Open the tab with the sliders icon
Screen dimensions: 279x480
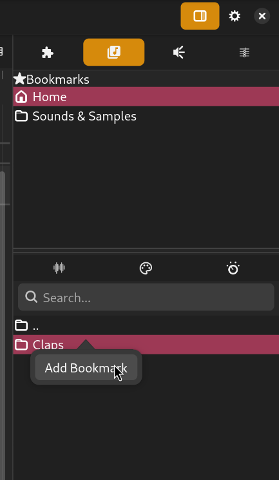point(244,52)
